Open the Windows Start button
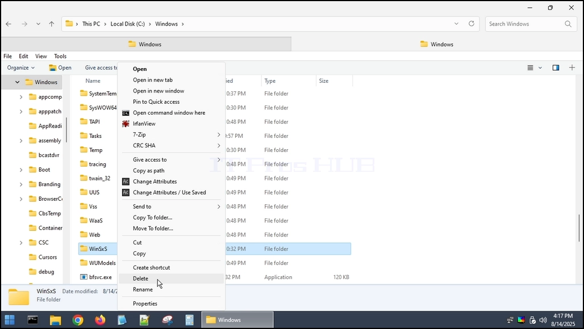 click(x=10, y=320)
